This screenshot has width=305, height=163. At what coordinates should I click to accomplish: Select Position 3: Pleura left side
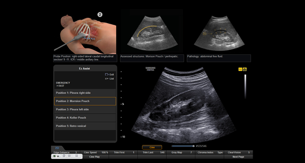point(85,109)
